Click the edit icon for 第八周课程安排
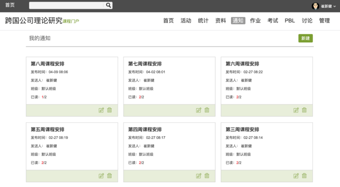340x187 pixels. [101, 110]
